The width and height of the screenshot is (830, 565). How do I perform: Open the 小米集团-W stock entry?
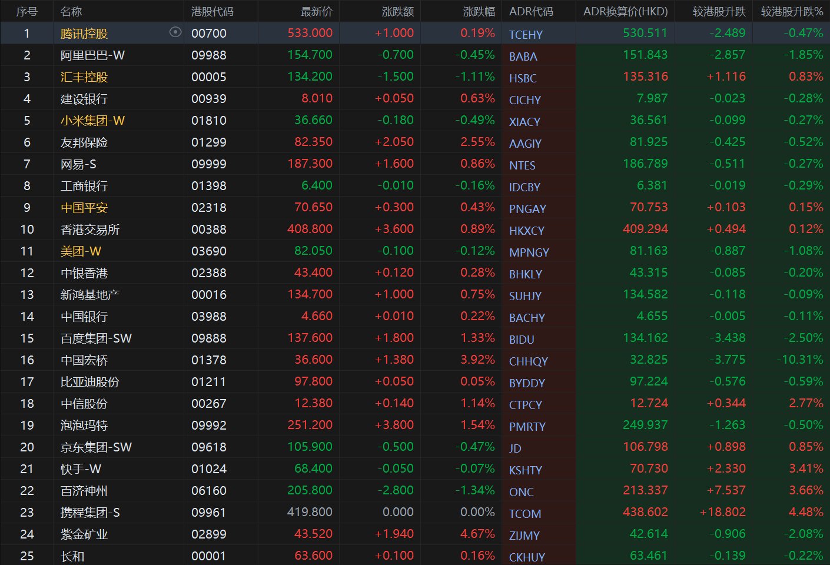(92, 121)
